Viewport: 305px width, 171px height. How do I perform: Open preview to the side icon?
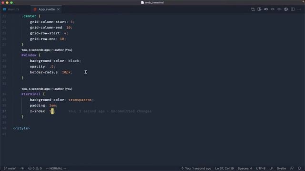(x=259, y=9)
